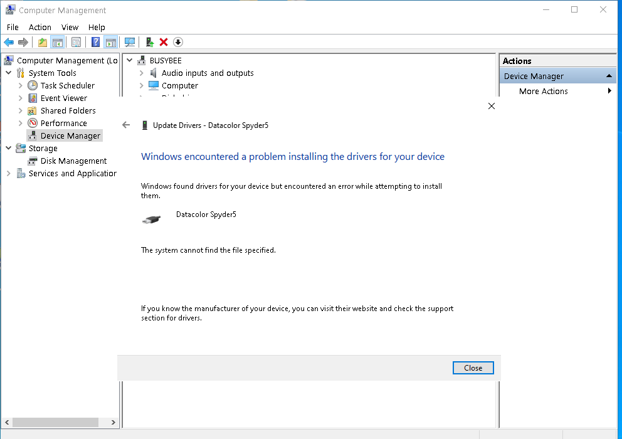Image resolution: width=622 pixels, height=439 pixels.
Task: Collapse the Device Manager actions section
Action: click(609, 76)
